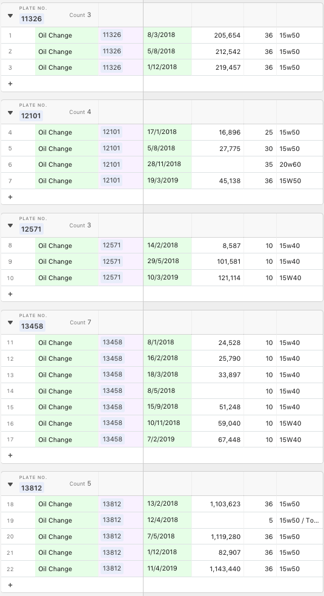The height and width of the screenshot is (596, 324).
Task: Select Oil Change cell in row 19
Action: [67, 520]
